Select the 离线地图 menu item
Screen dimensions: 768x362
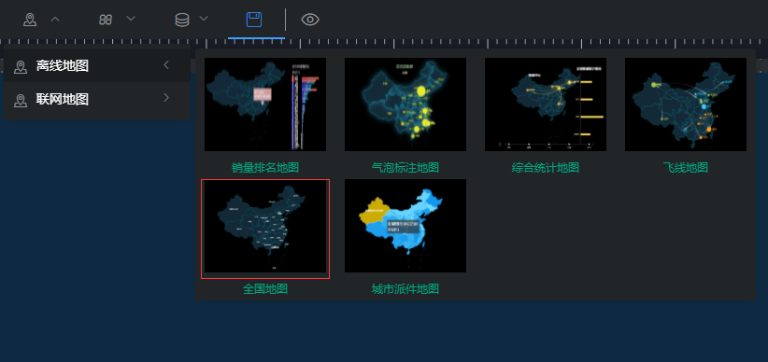[97, 65]
